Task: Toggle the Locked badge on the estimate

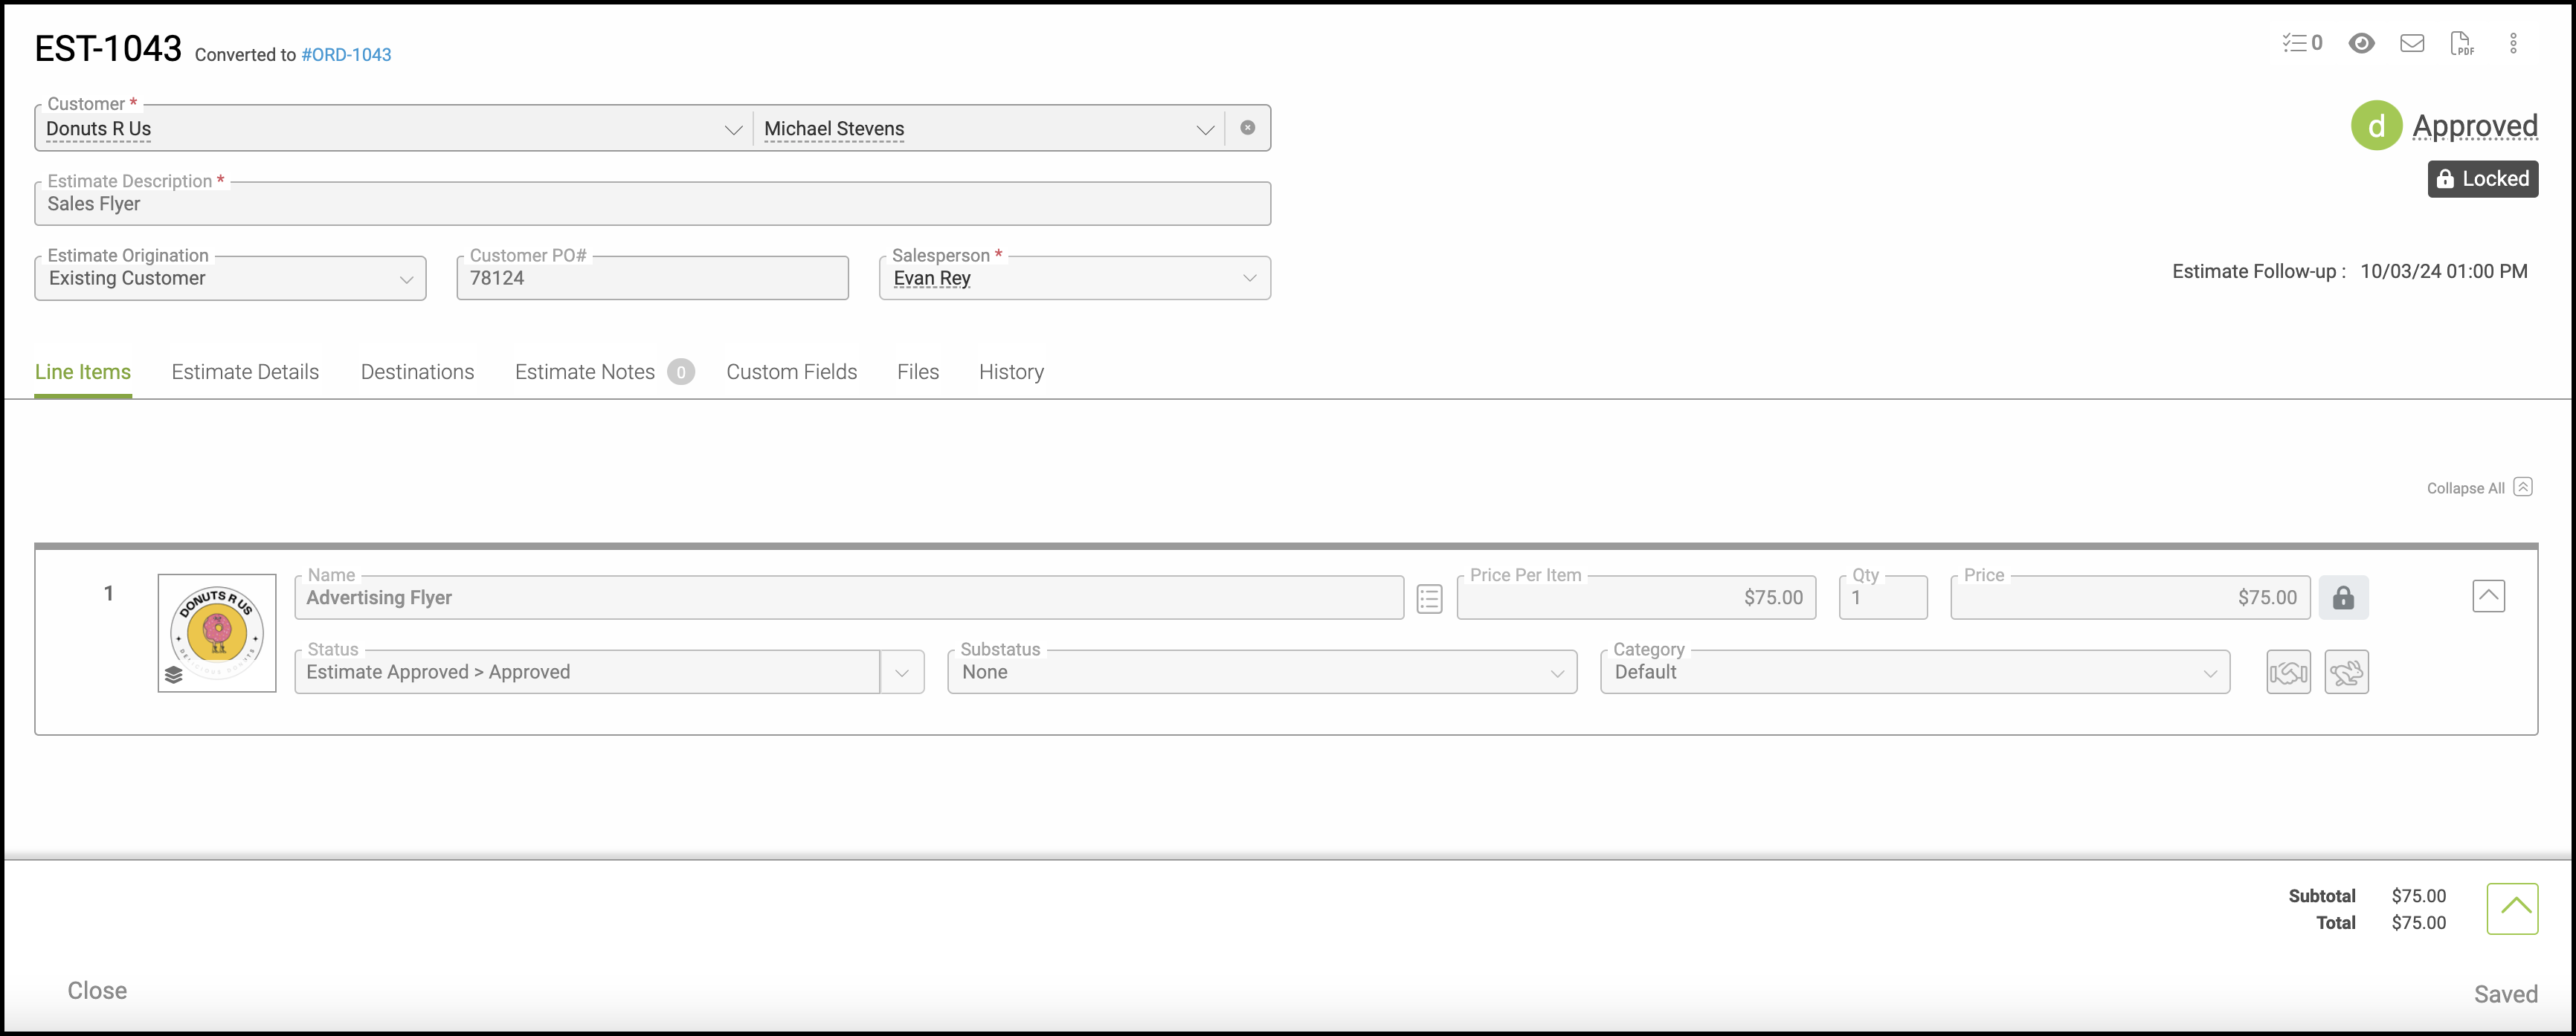Action: (x=2482, y=179)
